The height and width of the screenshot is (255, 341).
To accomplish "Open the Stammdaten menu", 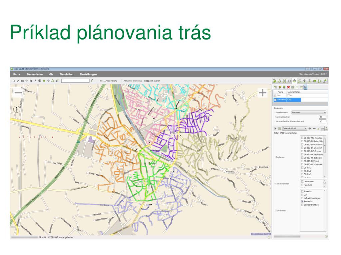I will [35, 74].
